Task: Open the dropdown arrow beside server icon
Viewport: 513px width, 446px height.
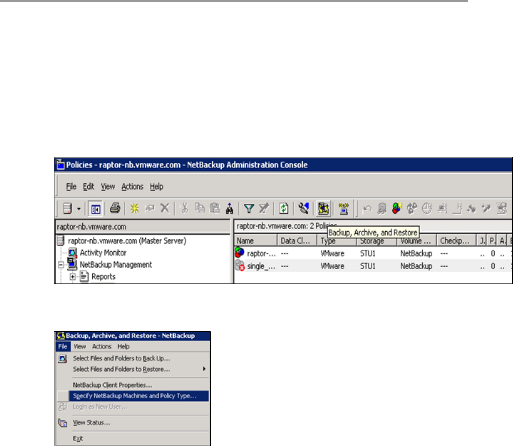Action: tap(79, 209)
